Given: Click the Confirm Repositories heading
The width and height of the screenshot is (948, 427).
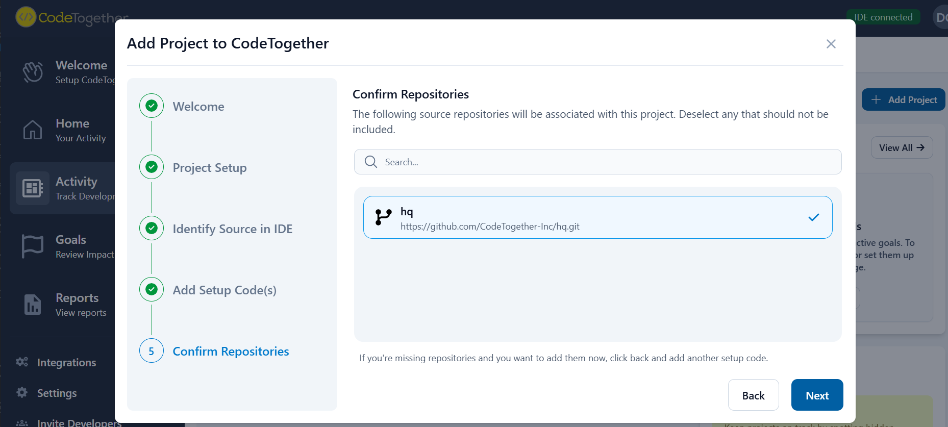Looking at the screenshot, I should pyautogui.click(x=411, y=94).
